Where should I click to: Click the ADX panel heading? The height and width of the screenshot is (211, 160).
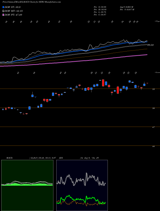61,158
